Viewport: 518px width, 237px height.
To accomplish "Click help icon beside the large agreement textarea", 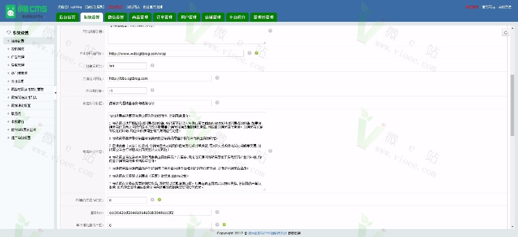I will [271, 151].
